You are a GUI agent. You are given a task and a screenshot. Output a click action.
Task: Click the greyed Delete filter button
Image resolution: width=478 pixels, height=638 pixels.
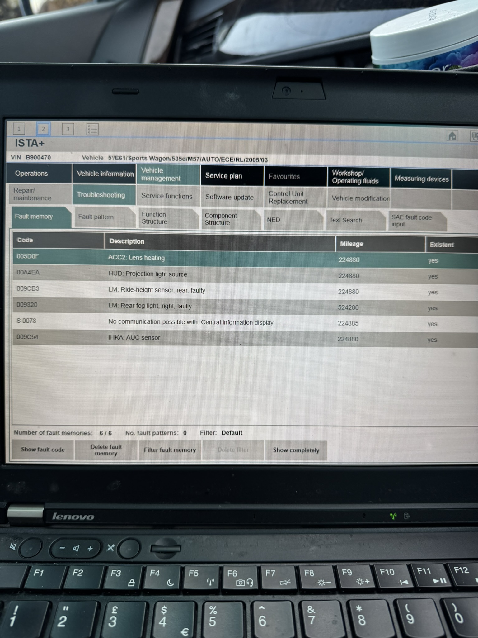click(x=233, y=450)
